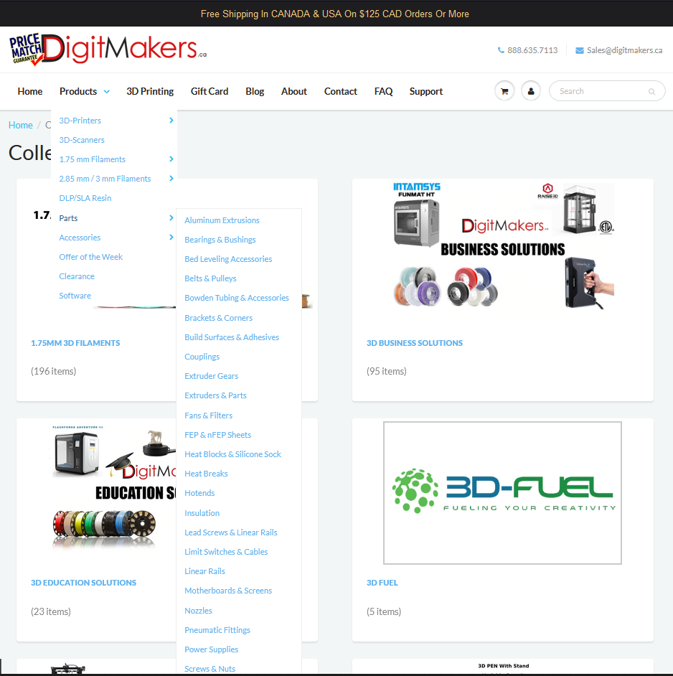Open the Education Solutions banner thumbnail

pyautogui.click(x=114, y=487)
